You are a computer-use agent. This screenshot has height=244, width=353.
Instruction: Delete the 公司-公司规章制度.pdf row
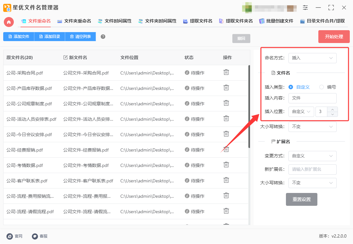226,103
